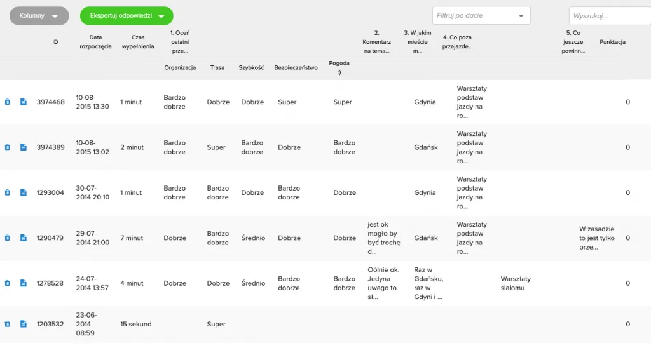Click 'Średnio' Szybkość cell in row 1278528
The height and width of the screenshot is (348, 651).
click(x=253, y=283)
